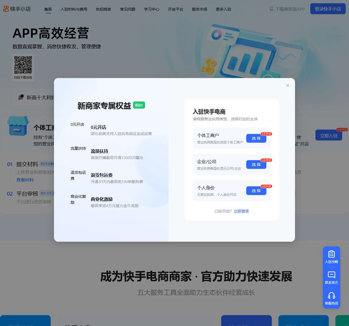Click the 扫码下载体验 QR code
Screen dimensions: 349x326
[x=23, y=65]
